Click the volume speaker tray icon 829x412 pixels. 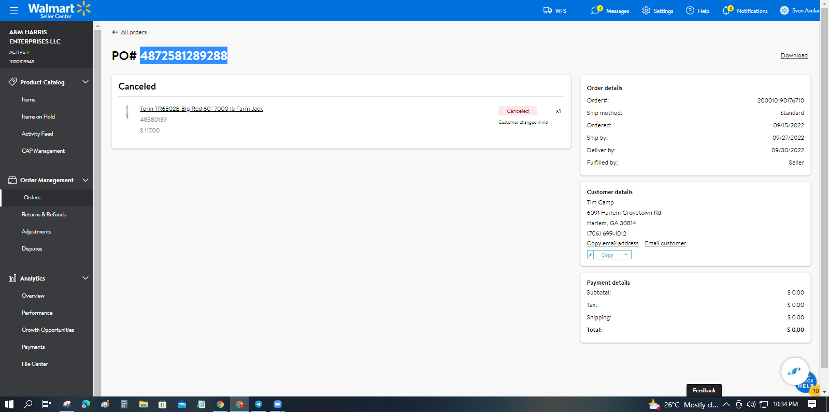click(x=751, y=404)
